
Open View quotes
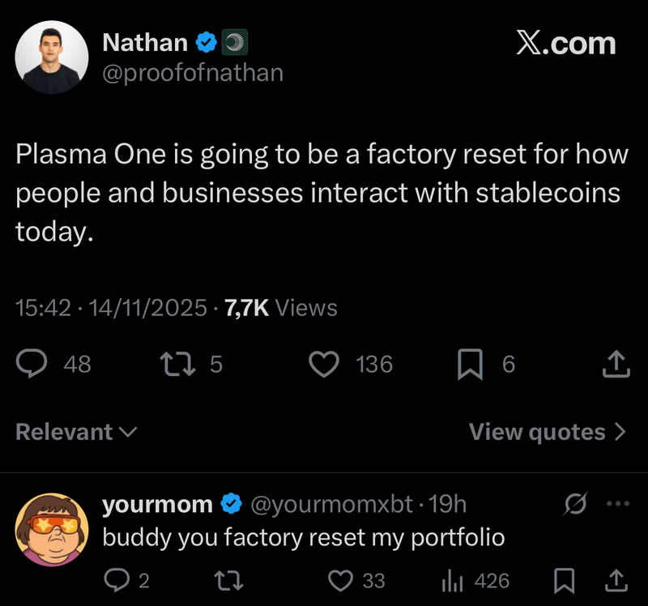(x=548, y=432)
